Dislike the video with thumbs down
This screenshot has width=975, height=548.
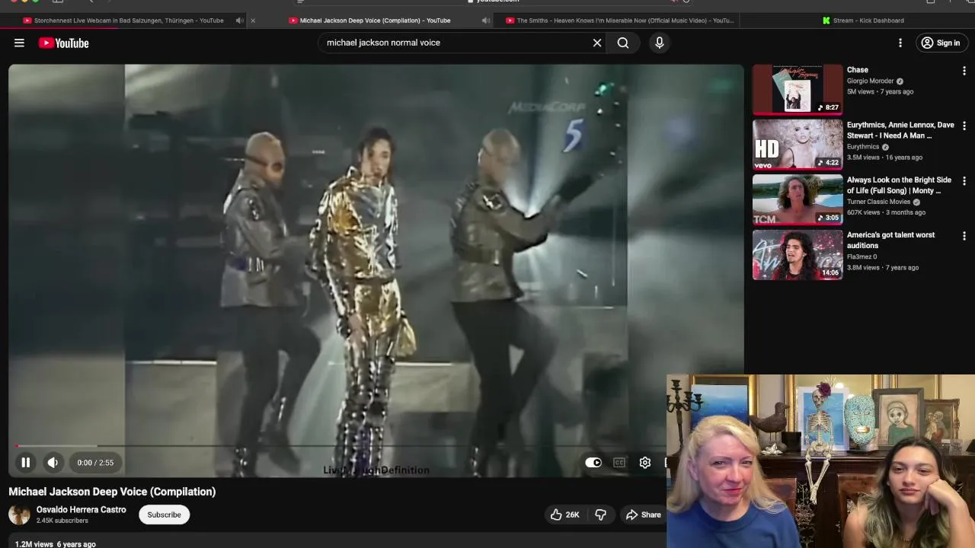[600, 515]
